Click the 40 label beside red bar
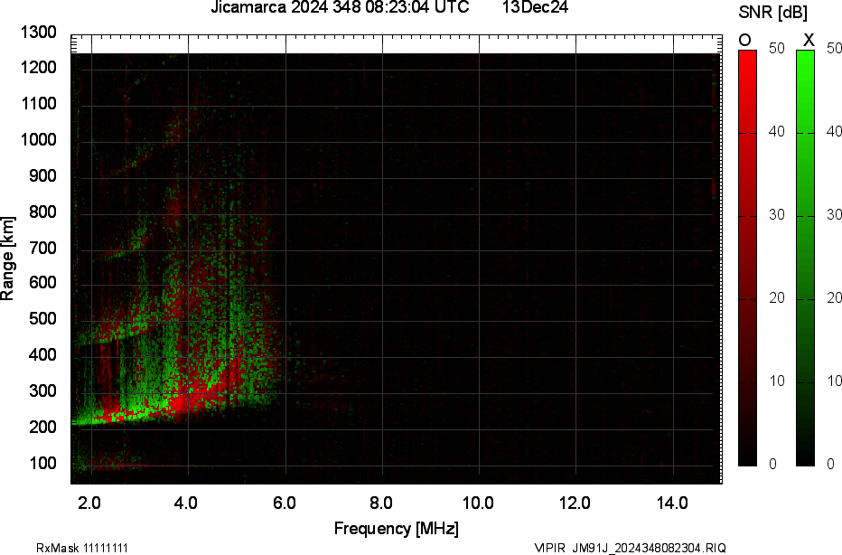Image resolution: width=842 pixels, height=555 pixels. click(x=777, y=132)
